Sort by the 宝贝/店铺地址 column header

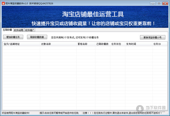point(21,44)
